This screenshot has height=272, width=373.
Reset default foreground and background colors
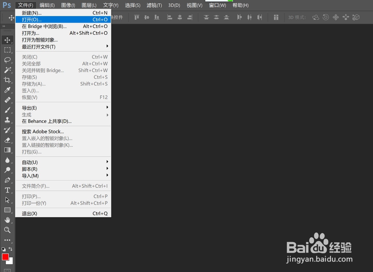(4, 249)
